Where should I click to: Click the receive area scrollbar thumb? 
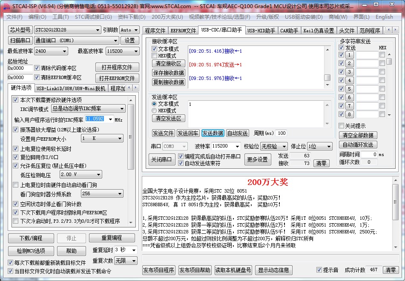click(x=327, y=78)
